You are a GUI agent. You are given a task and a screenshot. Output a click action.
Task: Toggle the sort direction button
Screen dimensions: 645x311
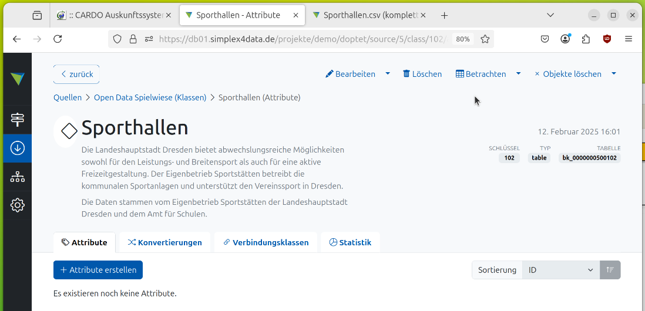610,270
